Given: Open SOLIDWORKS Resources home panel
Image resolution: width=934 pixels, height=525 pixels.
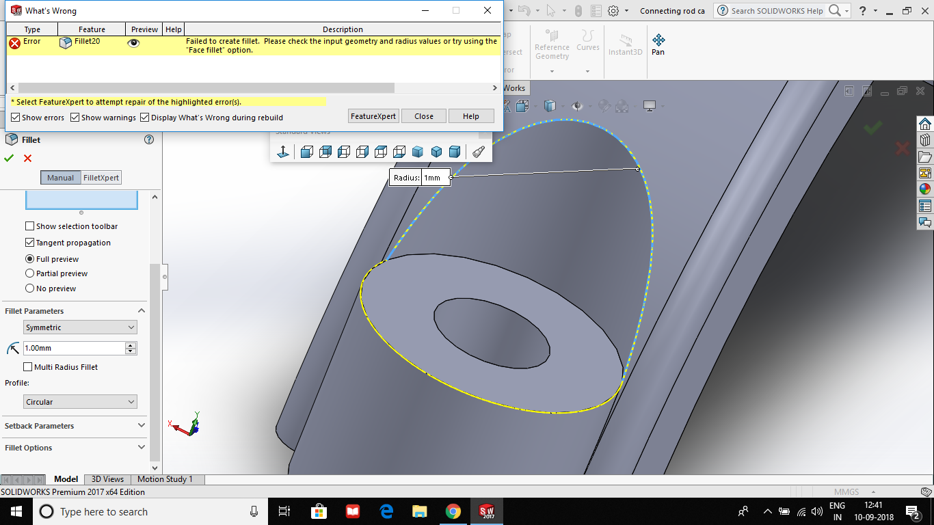Looking at the screenshot, I should (926, 124).
